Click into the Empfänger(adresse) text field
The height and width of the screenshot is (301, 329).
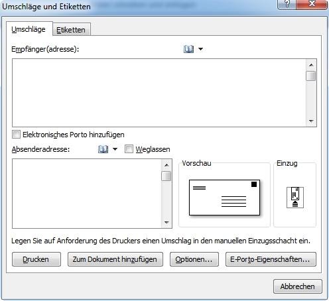tap(159, 93)
